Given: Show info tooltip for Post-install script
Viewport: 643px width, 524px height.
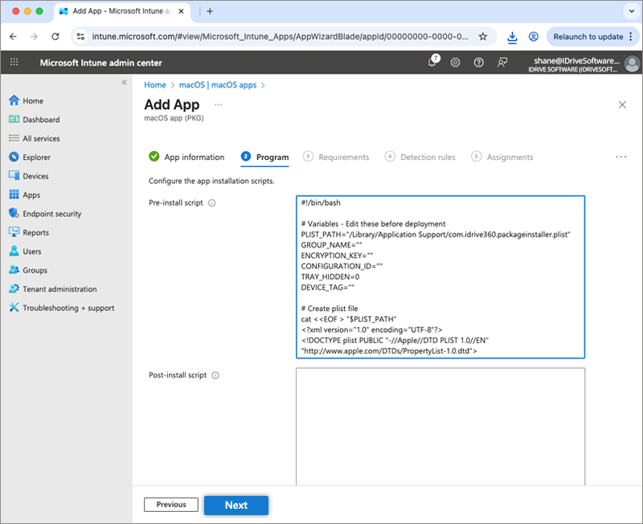Looking at the screenshot, I should click(215, 375).
